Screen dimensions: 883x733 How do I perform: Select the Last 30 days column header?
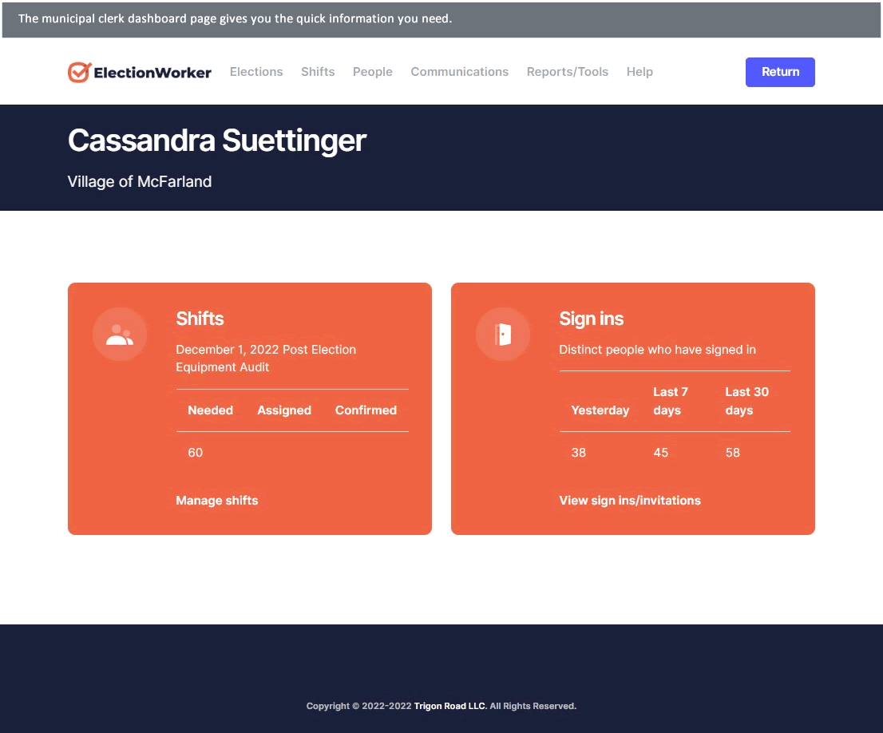(746, 401)
